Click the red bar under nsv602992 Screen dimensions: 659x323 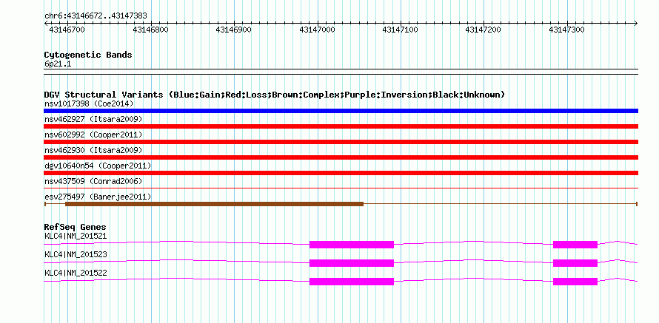pos(341,142)
